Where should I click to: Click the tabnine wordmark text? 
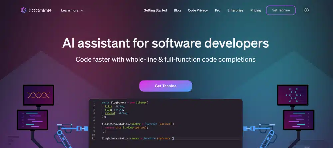coord(40,10)
